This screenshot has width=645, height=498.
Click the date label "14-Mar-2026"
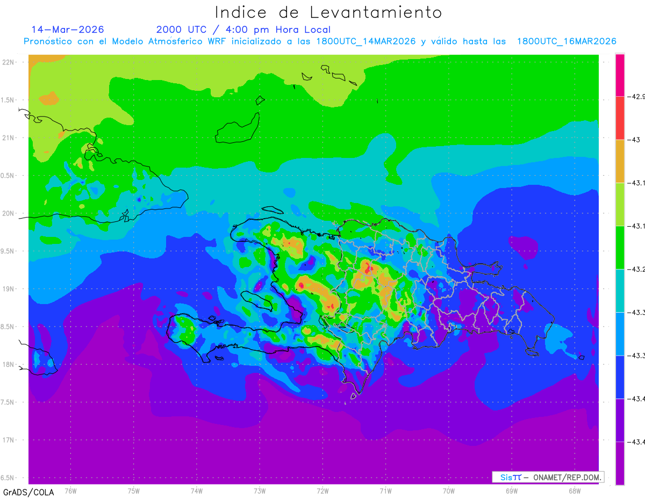68,30
